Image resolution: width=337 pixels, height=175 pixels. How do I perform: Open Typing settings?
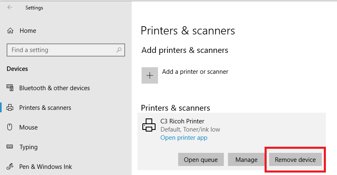pos(28,147)
